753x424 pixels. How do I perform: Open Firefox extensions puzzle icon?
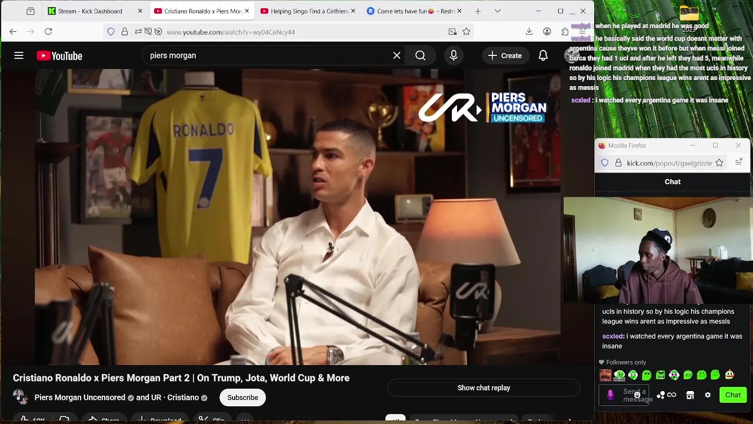click(565, 31)
